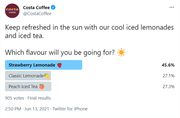Image resolution: width=180 pixels, height=118 pixels.
Task: Click the 27.1% poll result
Action: pyautogui.click(x=168, y=76)
